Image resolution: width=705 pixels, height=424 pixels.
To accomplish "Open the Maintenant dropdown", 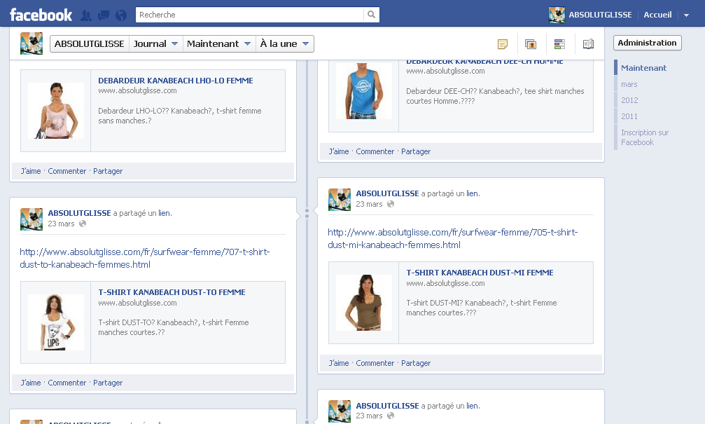I will (218, 43).
